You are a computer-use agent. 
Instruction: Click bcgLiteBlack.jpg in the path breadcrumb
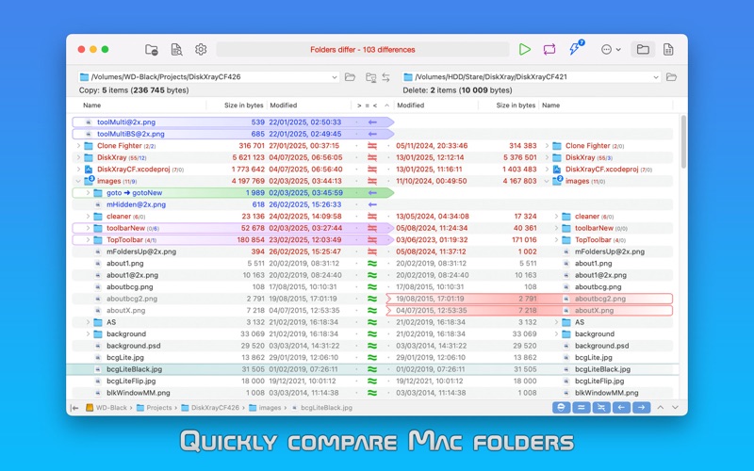tap(321, 408)
